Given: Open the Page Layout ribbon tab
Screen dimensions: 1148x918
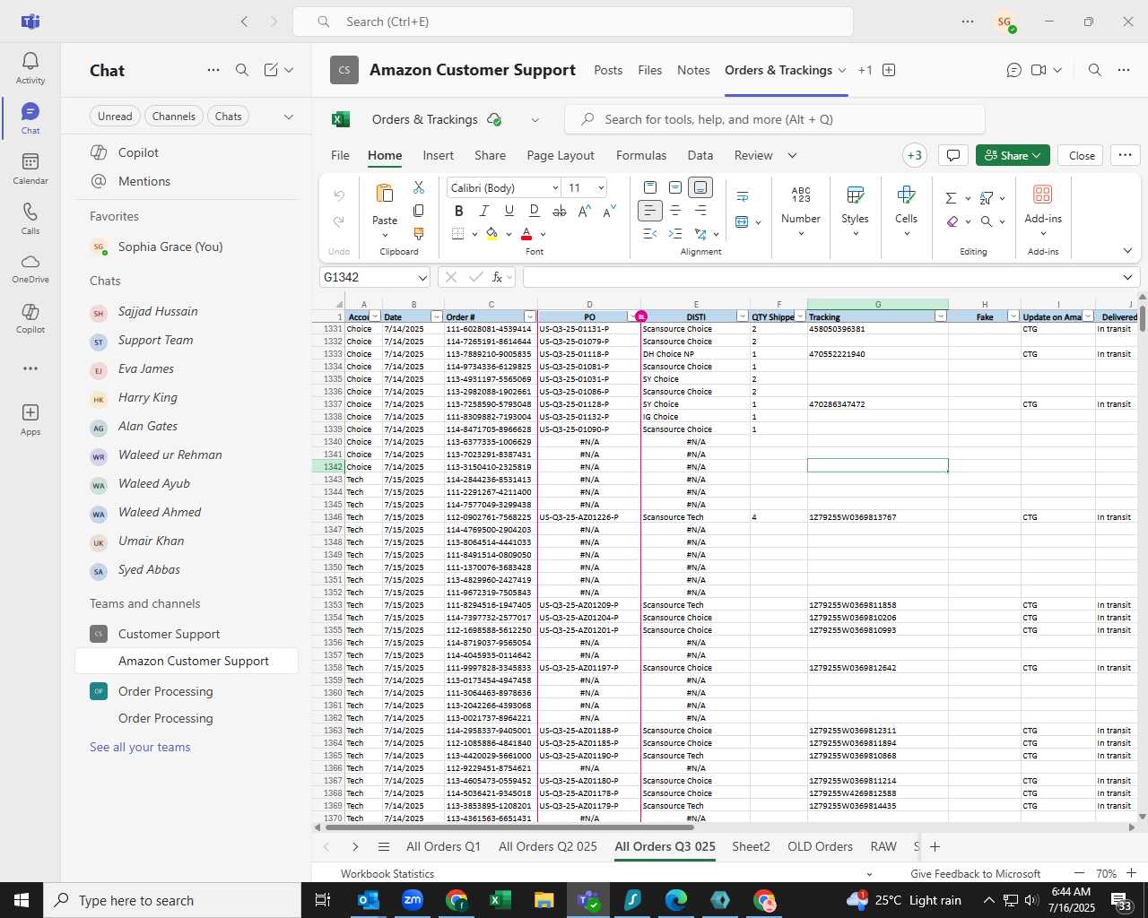Looking at the screenshot, I should (x=561, y=155).
